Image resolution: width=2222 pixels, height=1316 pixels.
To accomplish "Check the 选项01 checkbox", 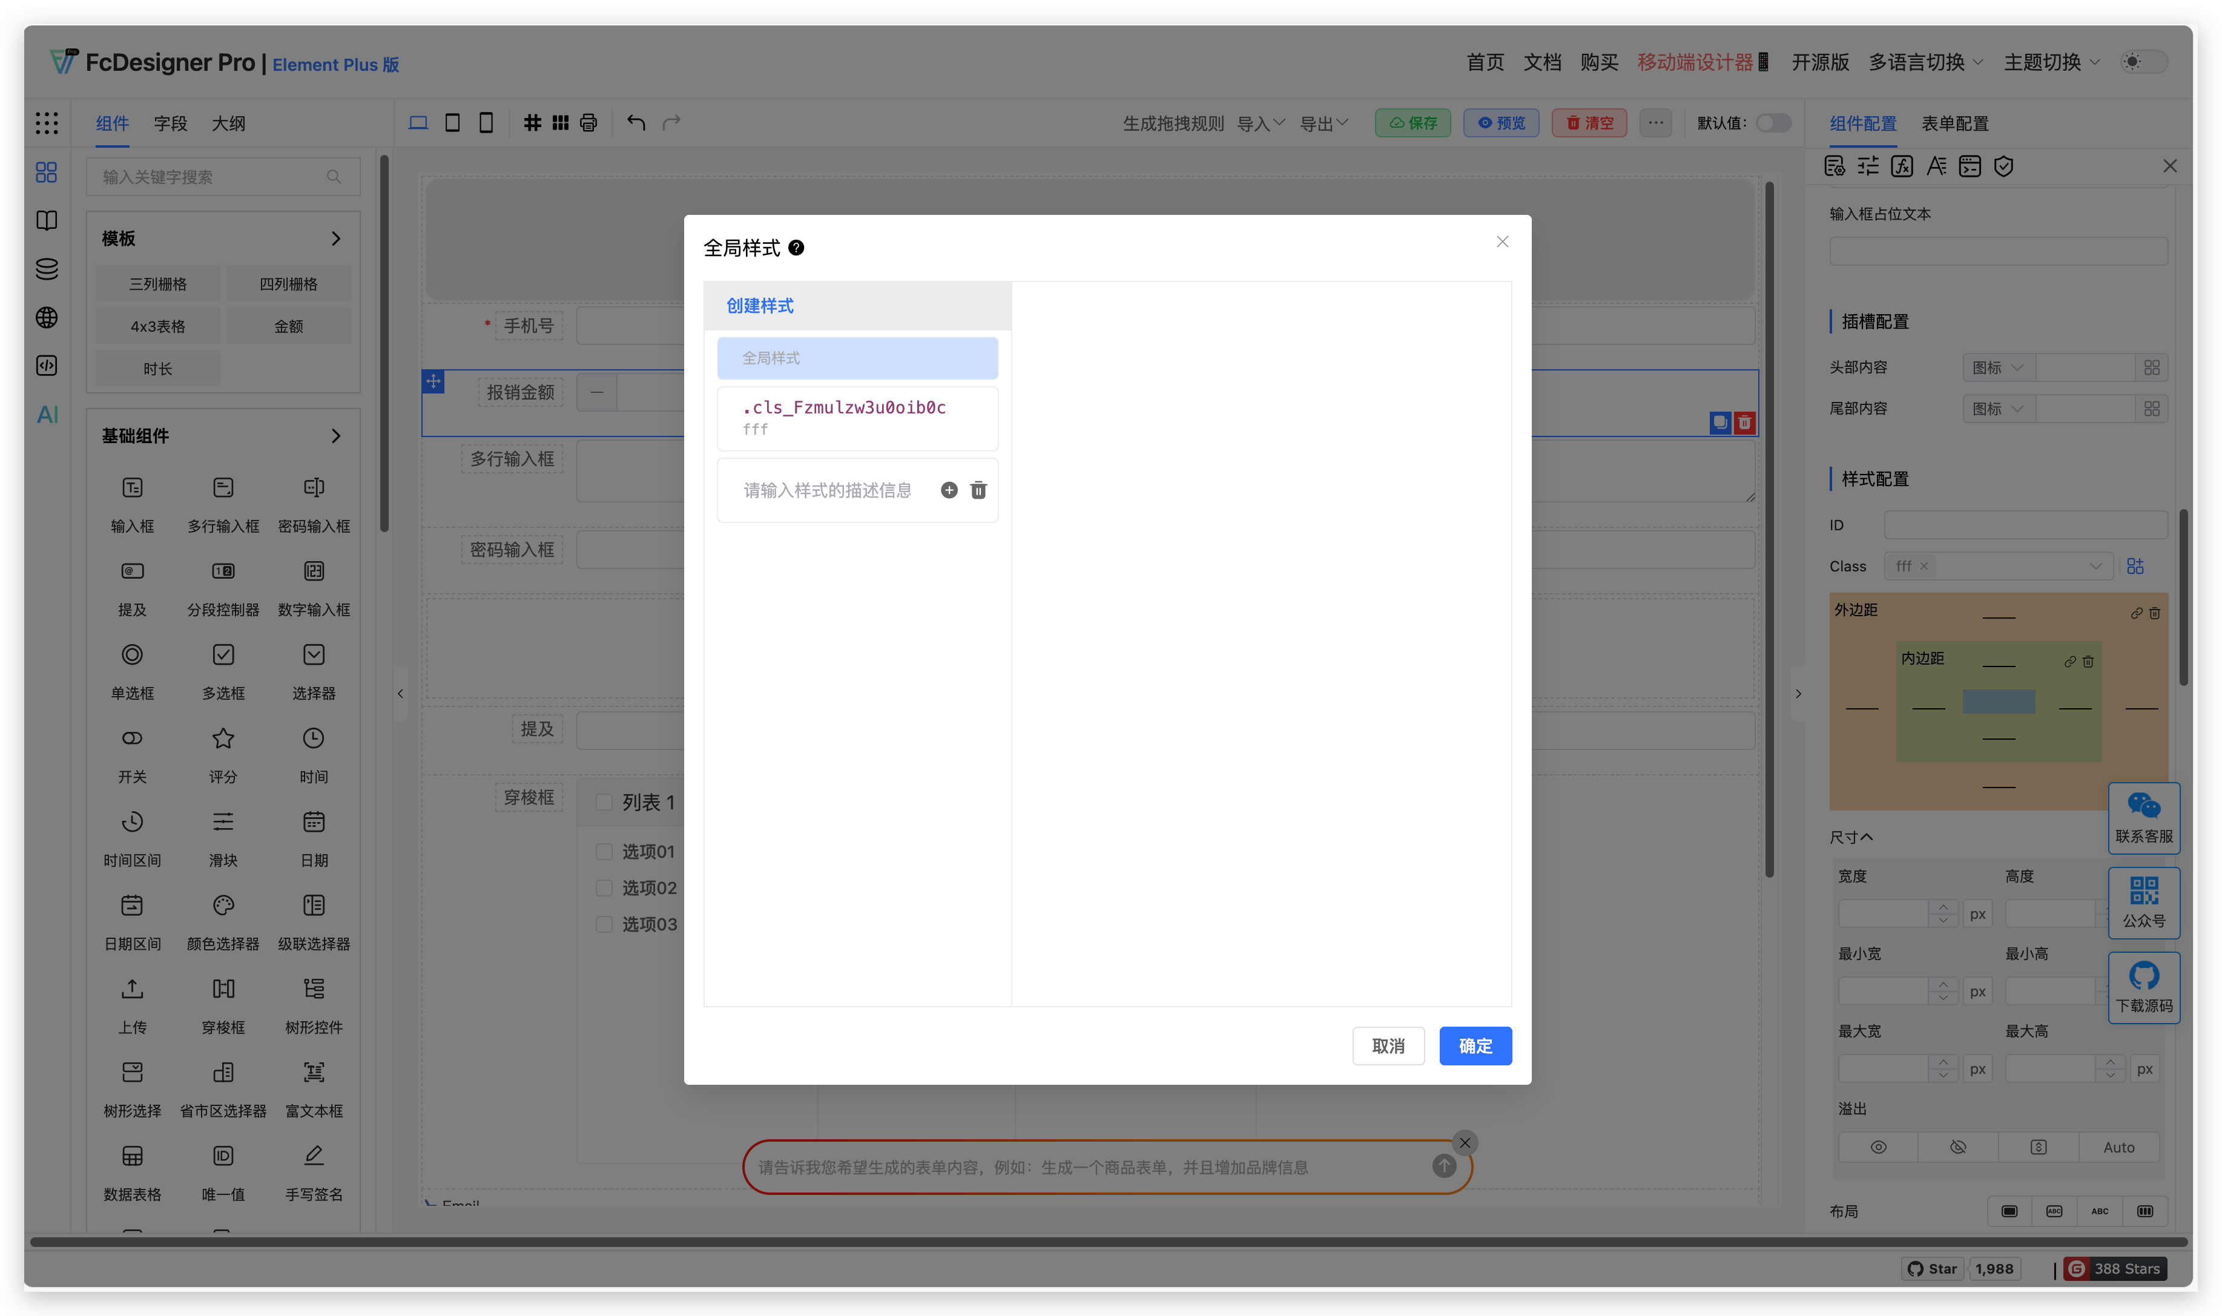I will click(604, 851).
